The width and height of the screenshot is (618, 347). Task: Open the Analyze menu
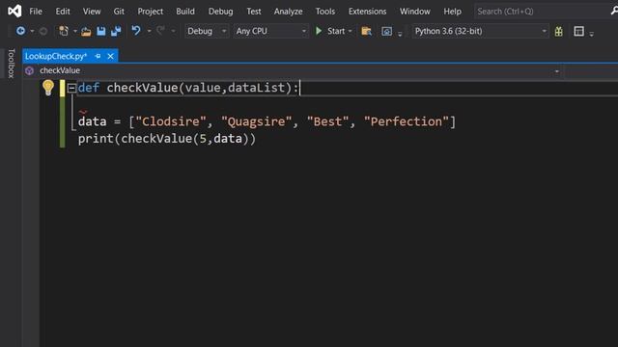pos(288,12)
